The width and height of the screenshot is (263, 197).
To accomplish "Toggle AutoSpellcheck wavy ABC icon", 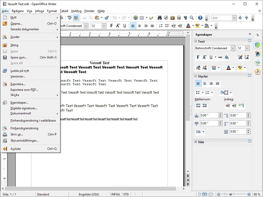I will click(76, 18).
